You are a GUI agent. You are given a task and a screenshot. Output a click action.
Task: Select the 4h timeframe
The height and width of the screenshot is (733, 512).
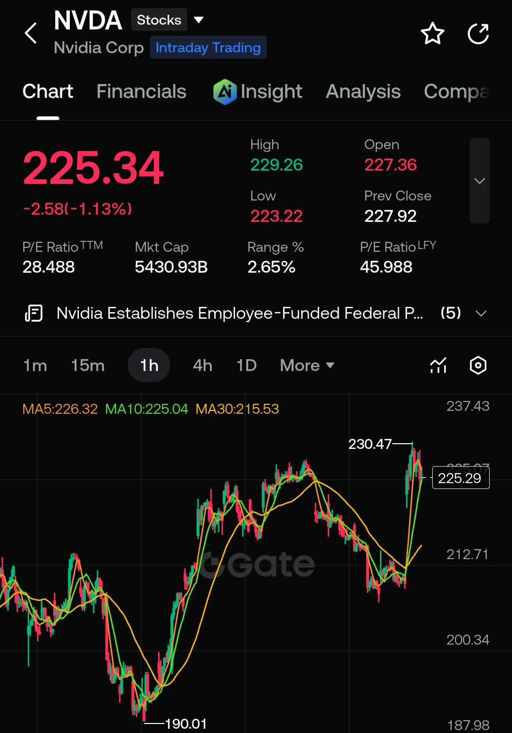[202, 365]
